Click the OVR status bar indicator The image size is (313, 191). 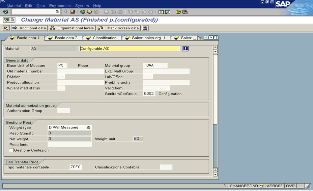[290, 186]
